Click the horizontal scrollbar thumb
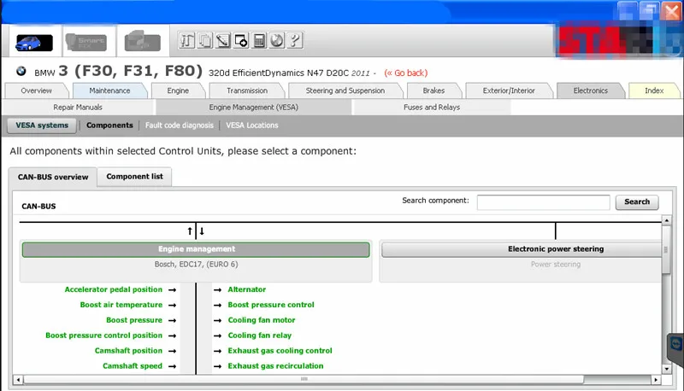This screenshot has height=391, width=684. coord(304,380)
